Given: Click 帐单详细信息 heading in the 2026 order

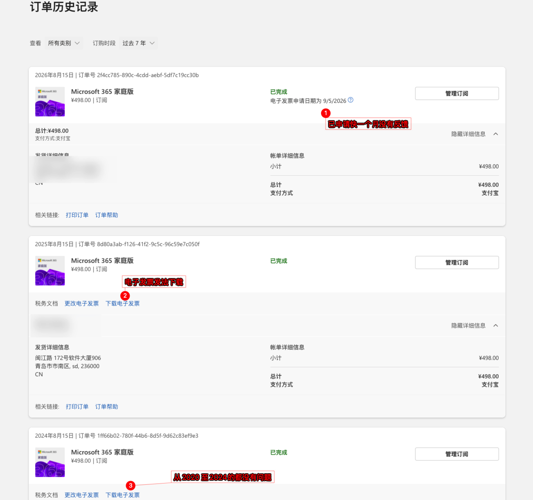Looking at the screenshot, I should (287, 156).
